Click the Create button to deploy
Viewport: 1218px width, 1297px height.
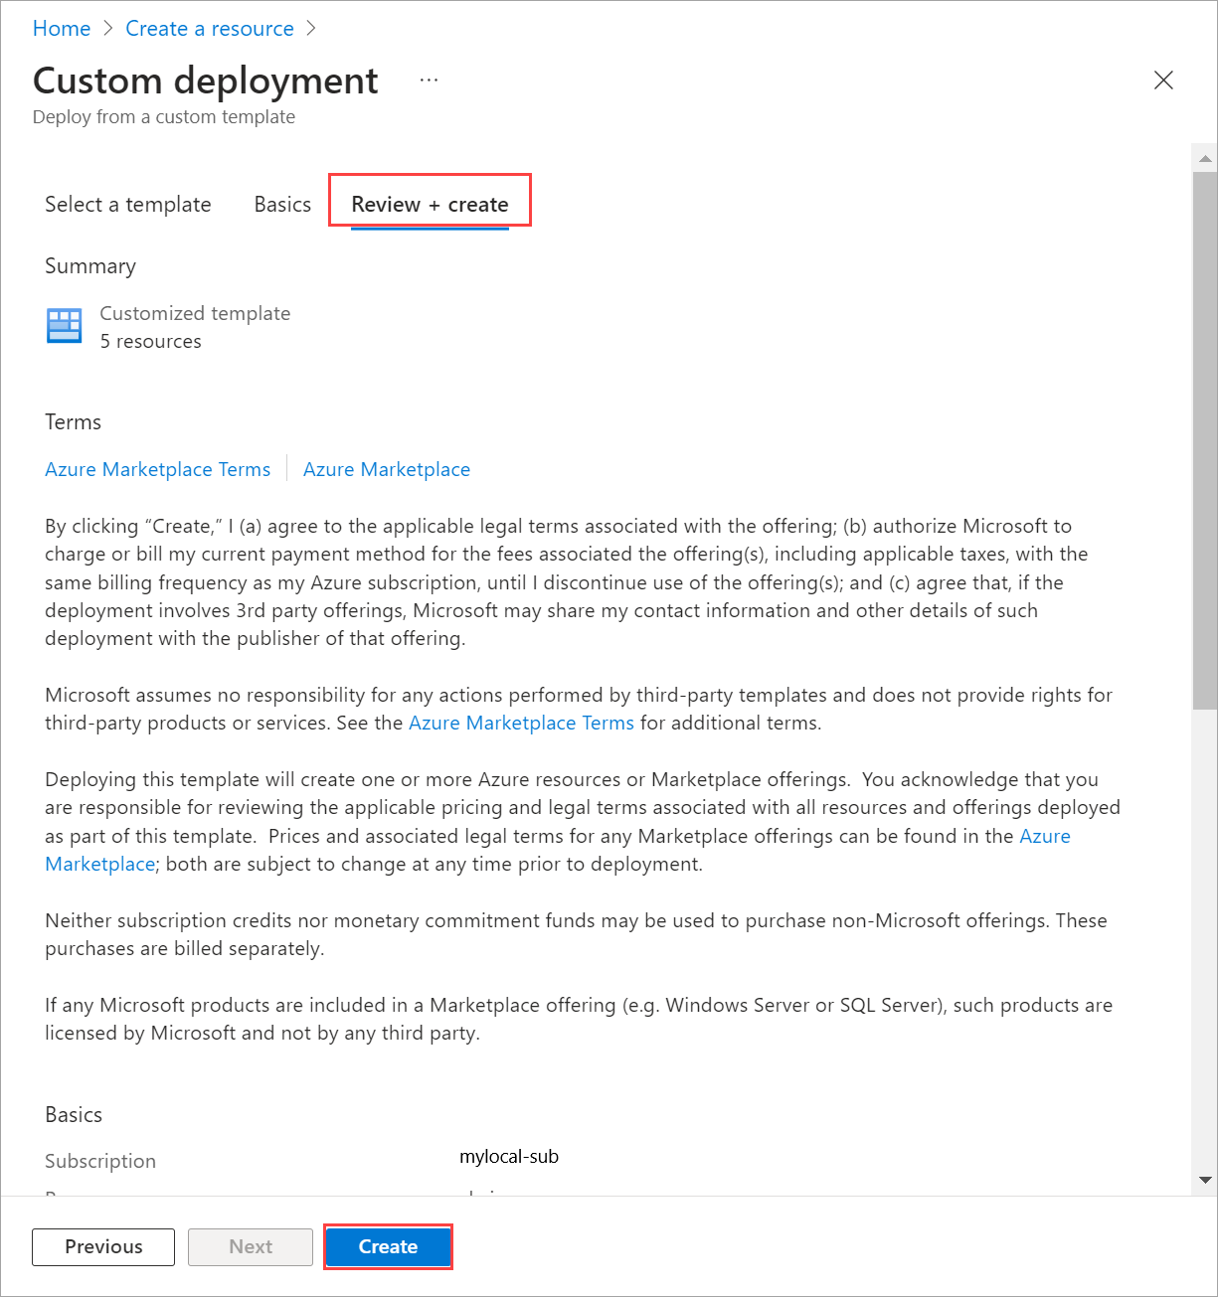click(388, 1246)
